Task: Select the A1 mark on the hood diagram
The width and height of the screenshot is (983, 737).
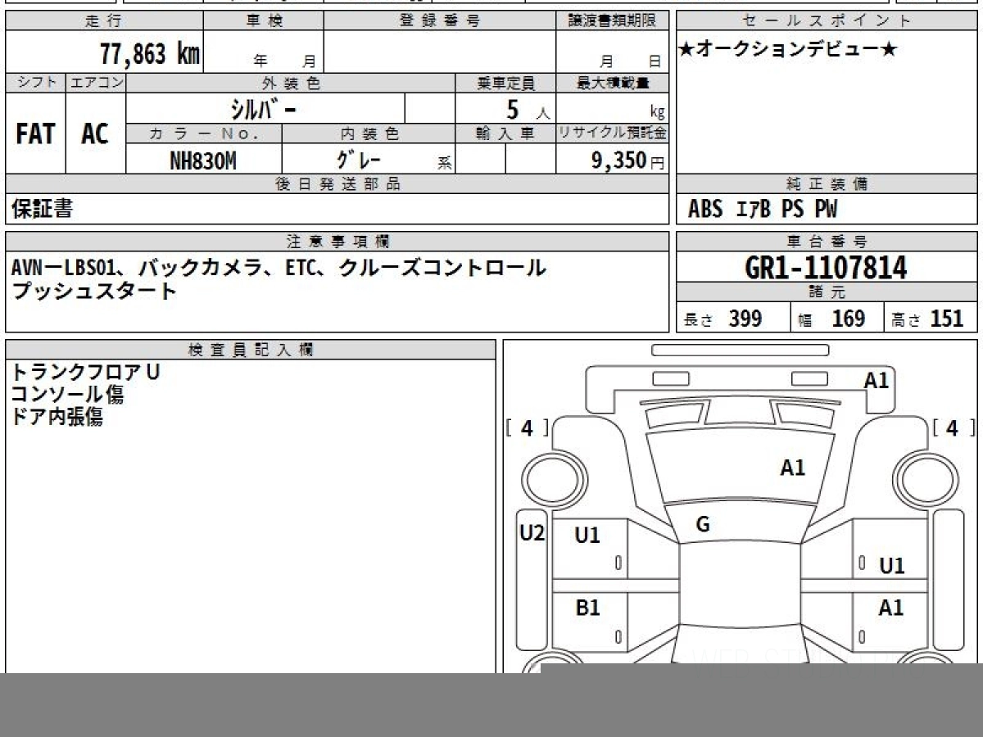Action: click(792, 468)
